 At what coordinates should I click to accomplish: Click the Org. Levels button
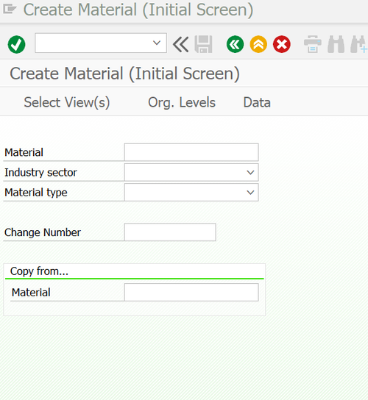tap(182, 102)
